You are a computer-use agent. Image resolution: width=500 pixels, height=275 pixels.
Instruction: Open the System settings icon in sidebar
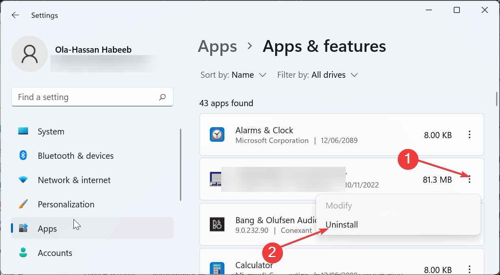[x=23, y=131]
